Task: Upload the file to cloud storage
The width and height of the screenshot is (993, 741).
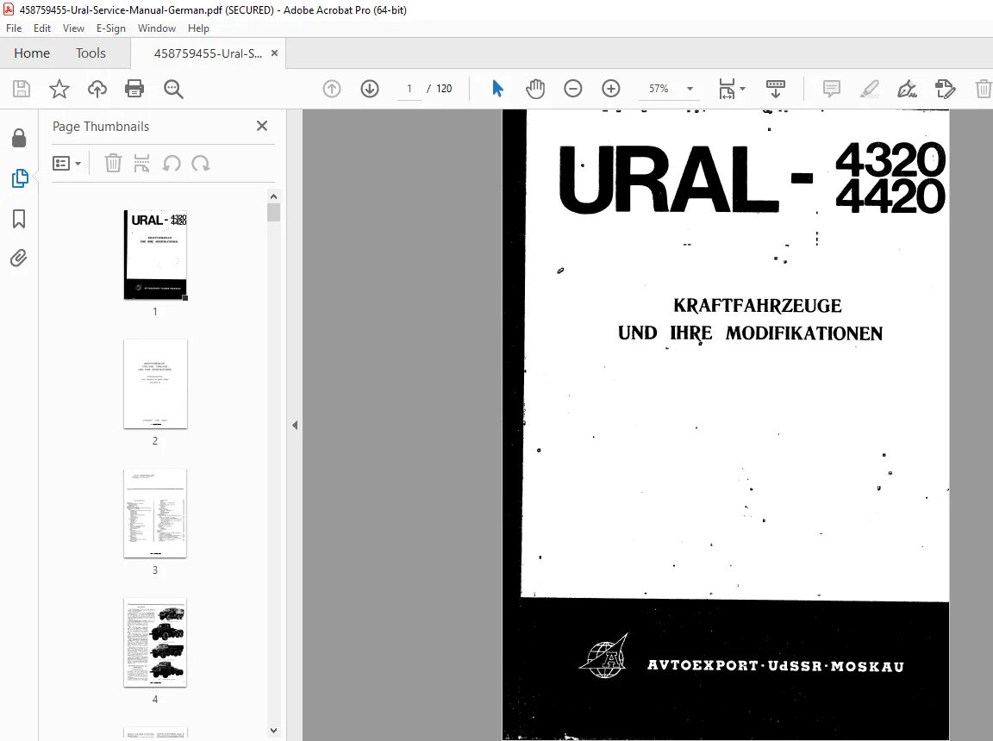Action: point(97,89)
